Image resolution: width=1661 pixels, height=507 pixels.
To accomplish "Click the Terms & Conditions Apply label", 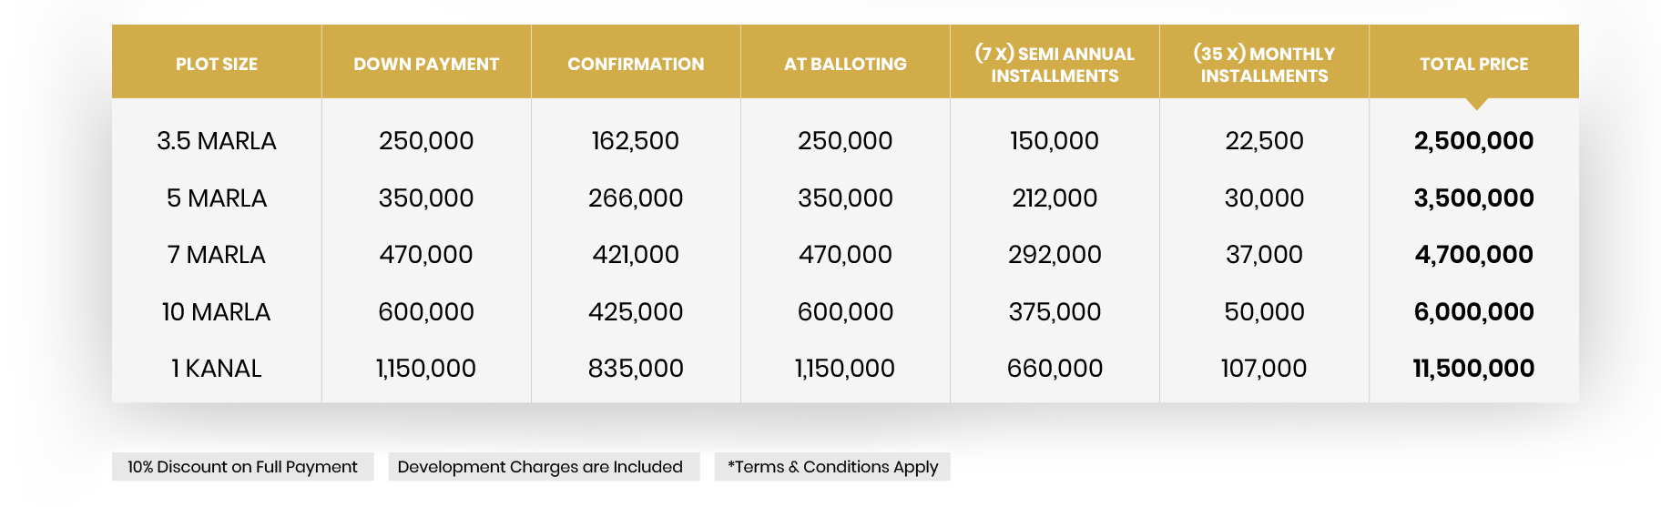I will click(x=832, y=467).
